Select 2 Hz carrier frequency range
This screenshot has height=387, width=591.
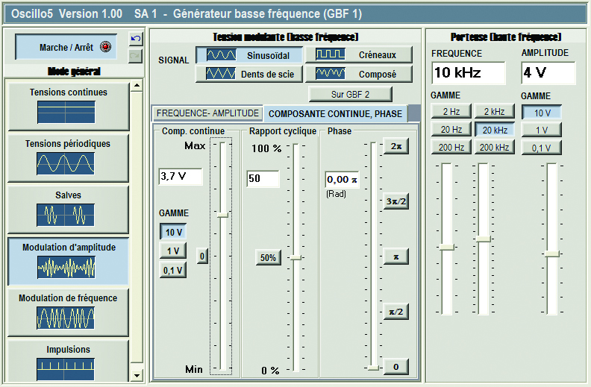coord(451,111)
